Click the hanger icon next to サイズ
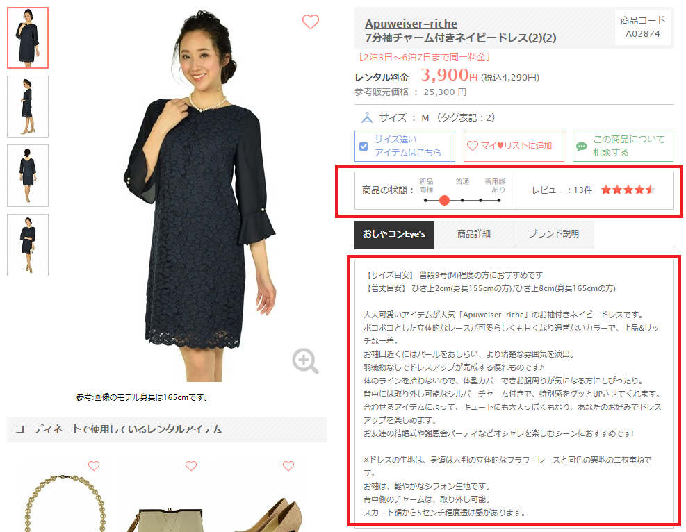Image resolution: width=686 pixels, height=532 pixels. coord(366,117)
